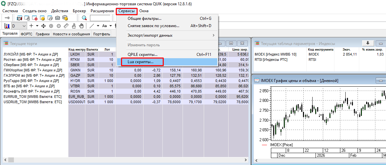The height and width of the screenshot is (165, 386).
Task: Select QPILE скрипты... menu entry
Action: tap(142, 54)
